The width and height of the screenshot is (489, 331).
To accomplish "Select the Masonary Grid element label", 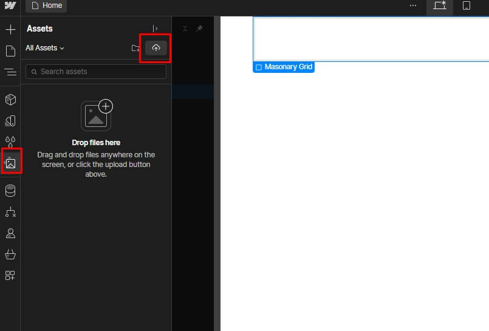I will point(284,67).
